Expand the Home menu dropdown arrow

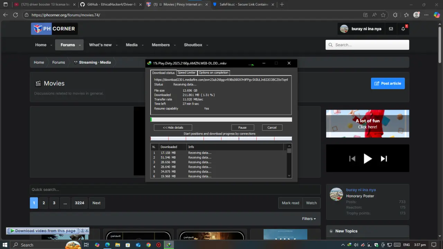[x=51, y=45]
